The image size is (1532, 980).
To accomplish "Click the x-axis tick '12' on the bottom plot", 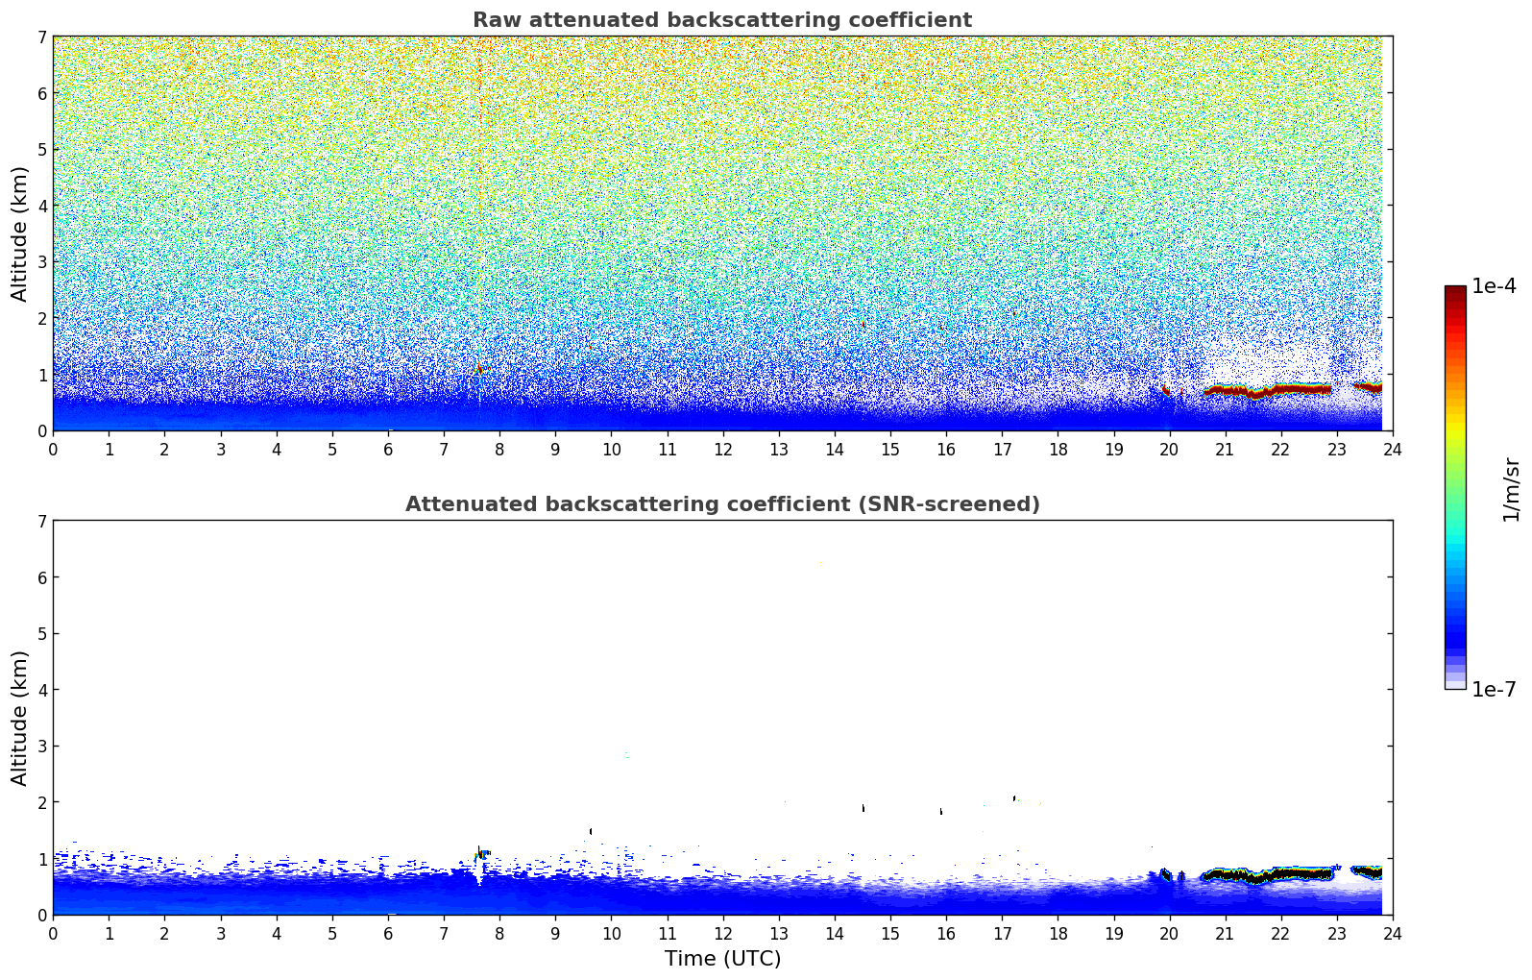I will [x=722, y=933].
